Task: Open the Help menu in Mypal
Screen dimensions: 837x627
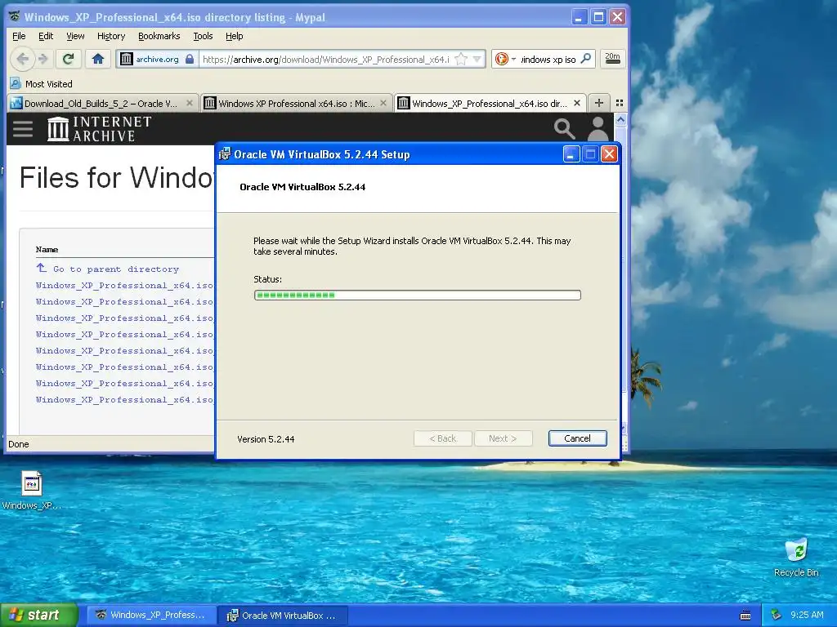Action: pos(235,36)
